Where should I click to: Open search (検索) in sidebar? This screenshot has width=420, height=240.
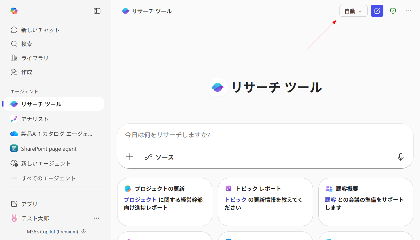(27, 44)
